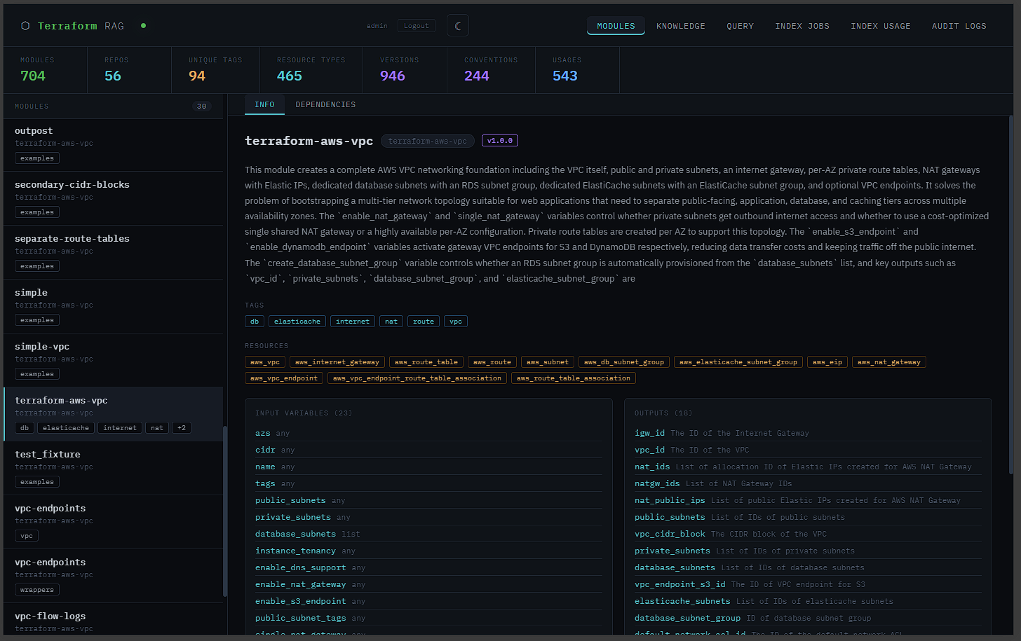Select the simple module entry
Image resolution: width=1021 pixels, height=641 pixels.
pos(113,306)
